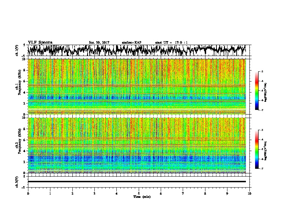281x217 pixels.
Task: Click the "-3" tick on lower color bar
Action: coord(261,130)
